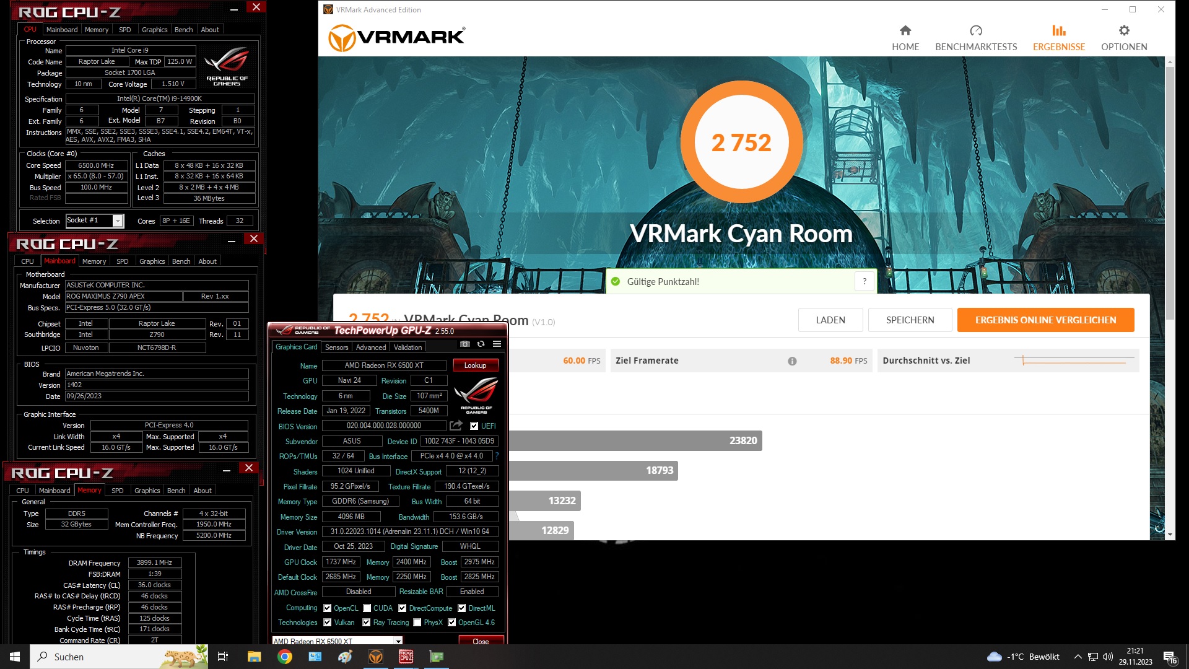Open the Socket #1 selection dropdown
This screenshot has width=1189, height=669.
tap(118, 221)
